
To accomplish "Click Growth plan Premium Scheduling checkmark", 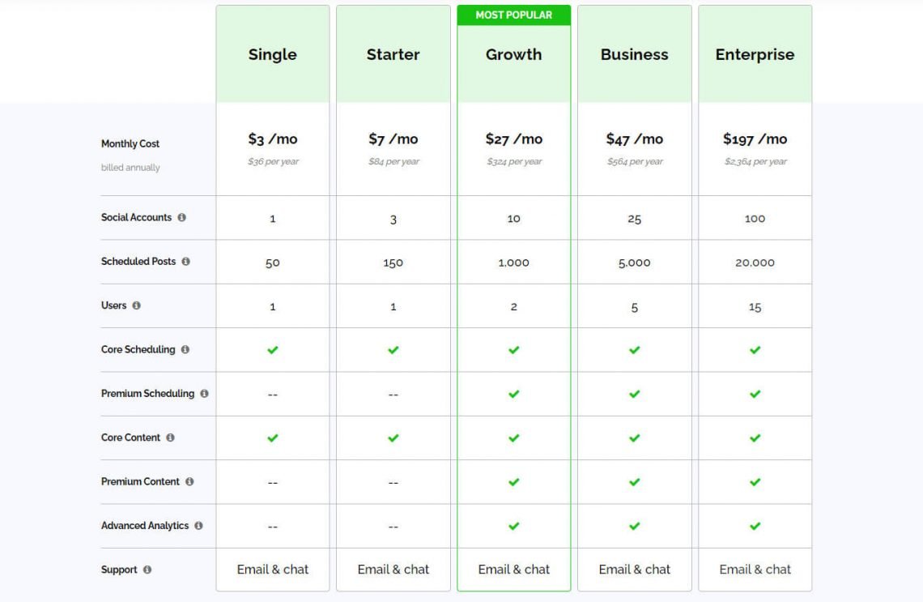I will tap(514, 394).
